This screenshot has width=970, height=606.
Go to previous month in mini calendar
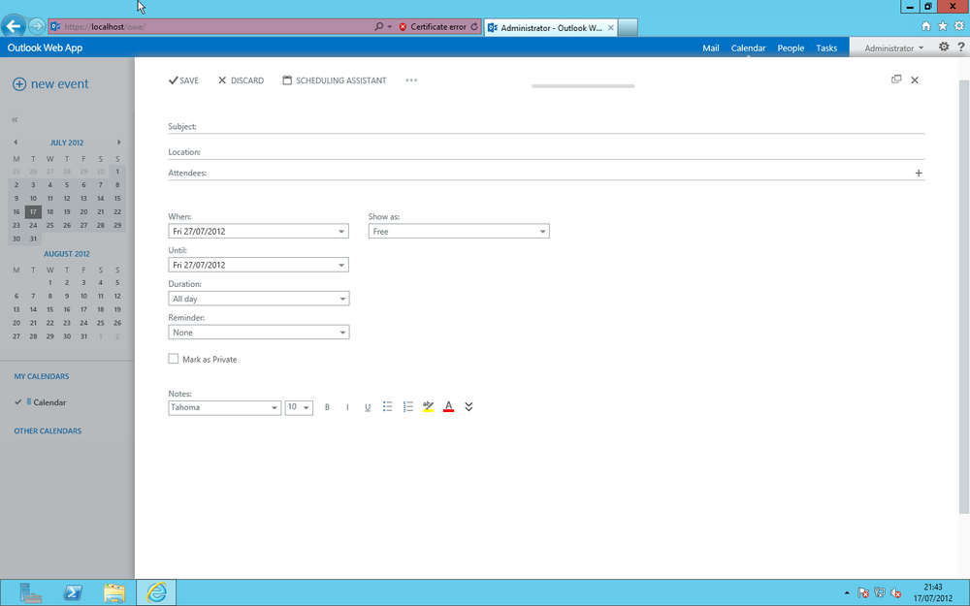16,143
